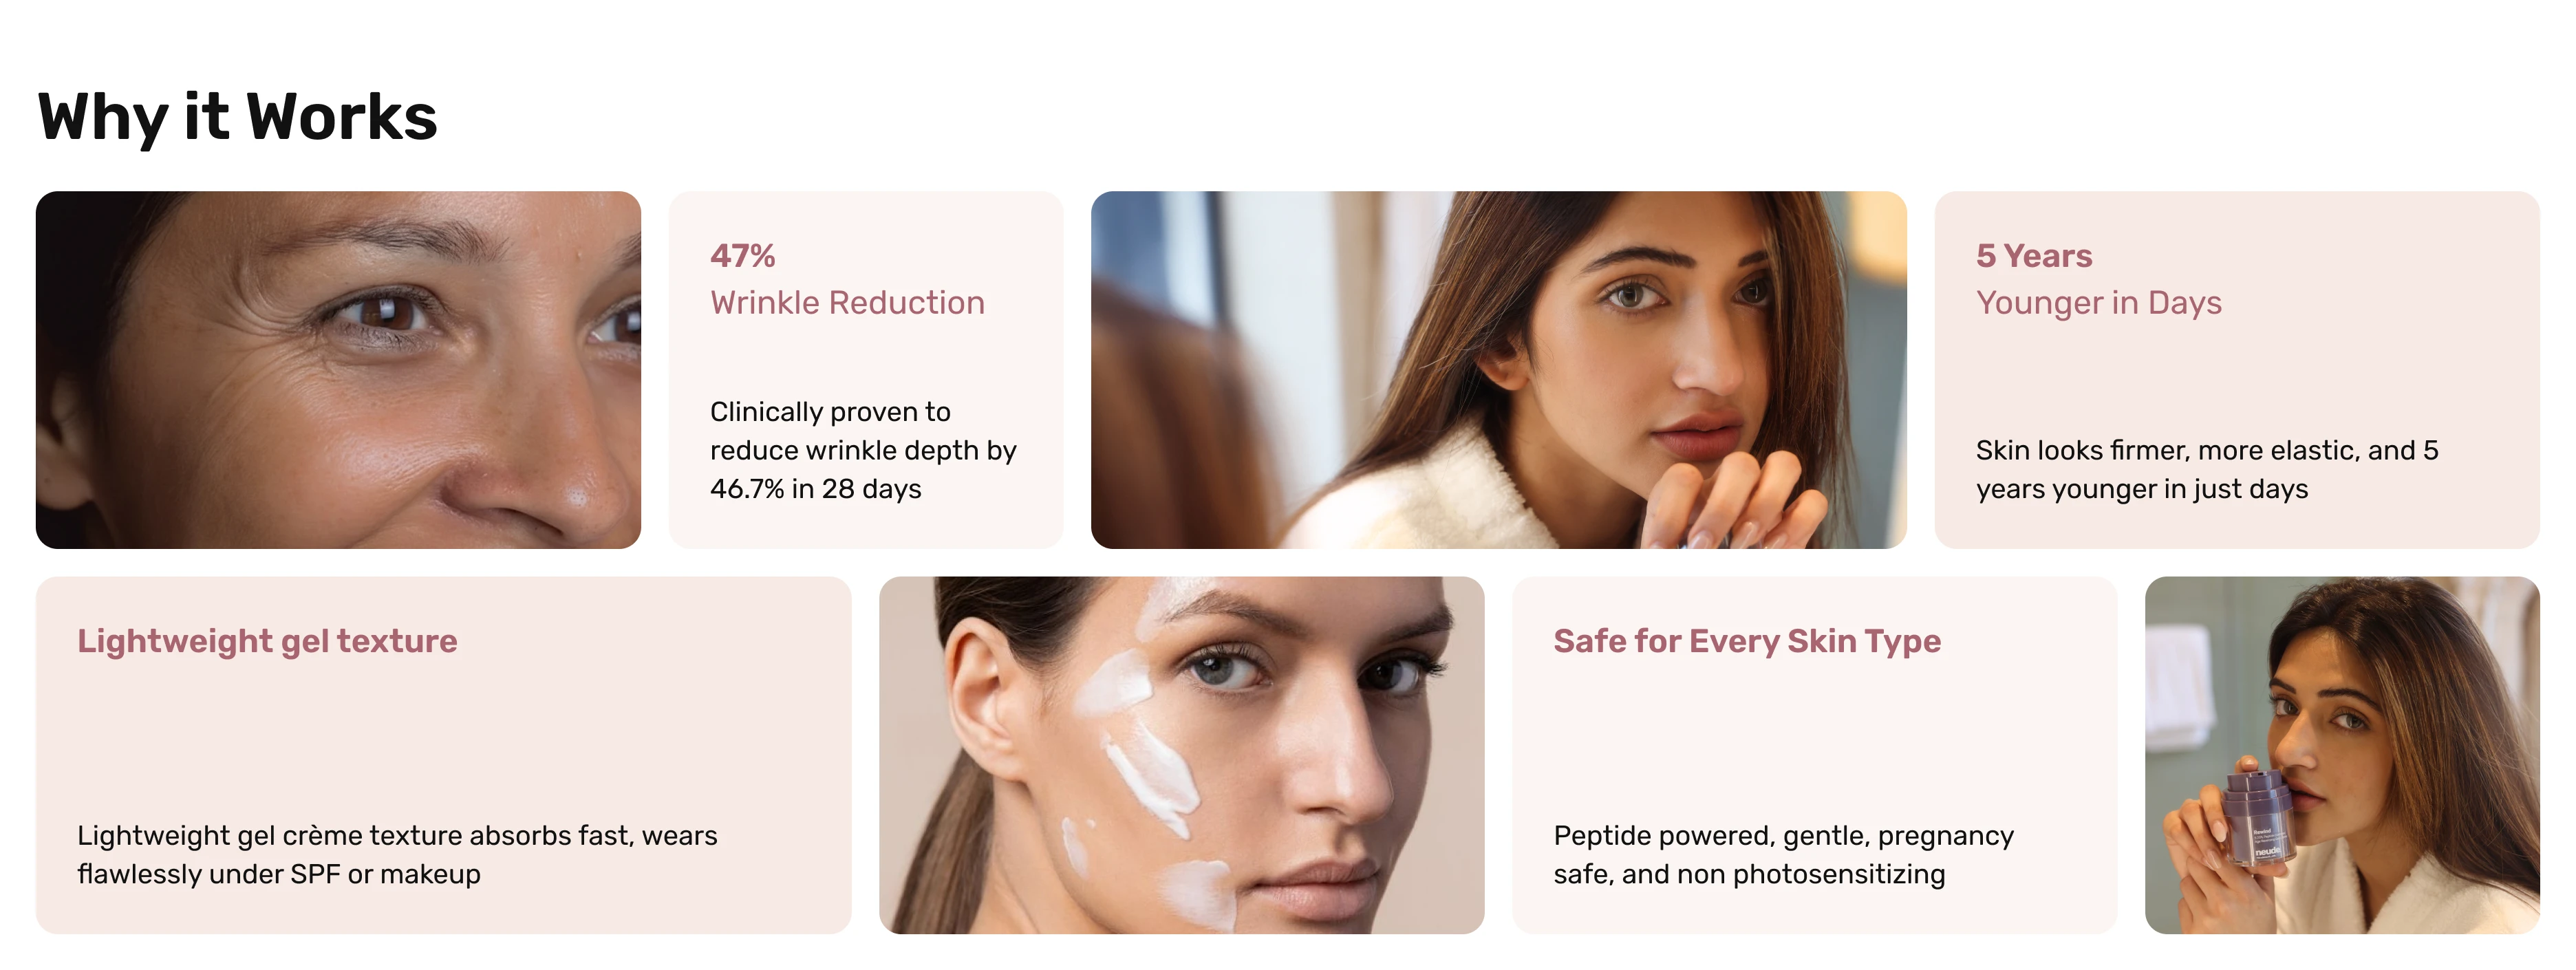This screenshot has height=970, width=2576.
Task: Open the face with cream smears photo
Action: (x=1181, y=755)
